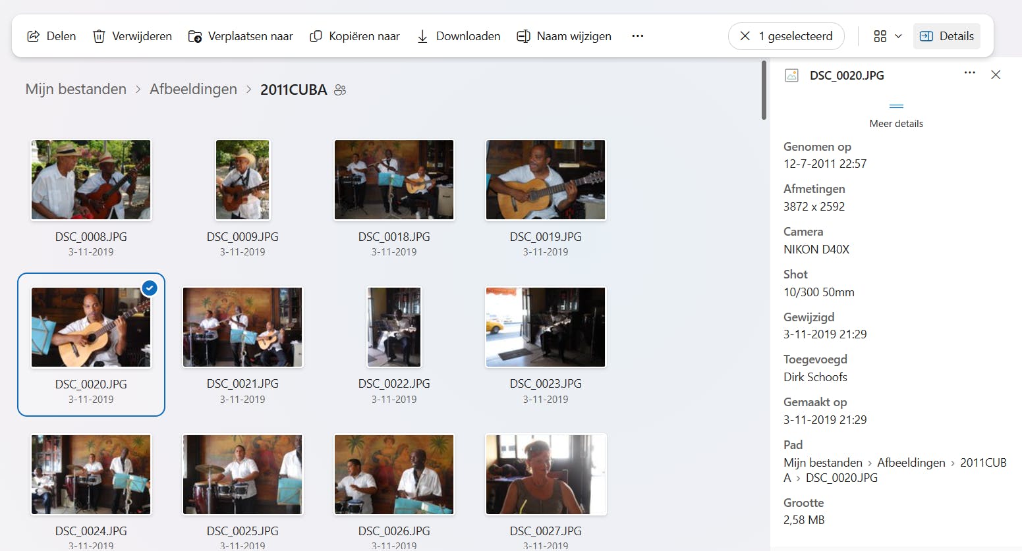Click the DSC_0021.JPG file name
Viewport: 1022px width, 551px height.
click(x=242, y=384)
